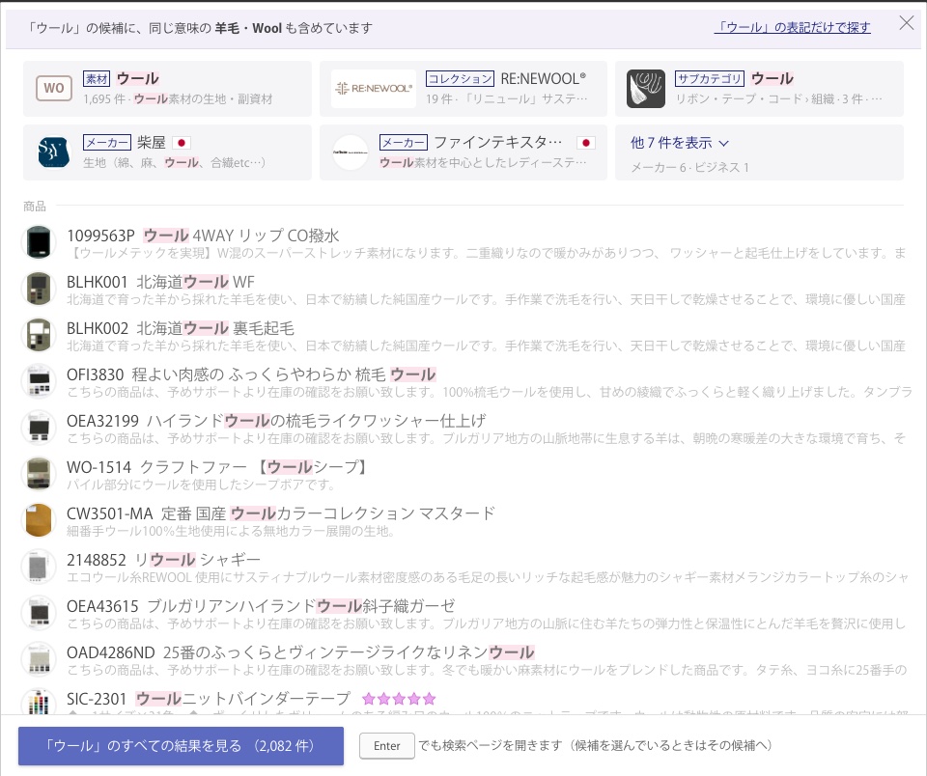Click the RE:NEWOOL logo thumbnail
927x776 pixels.
374,89
